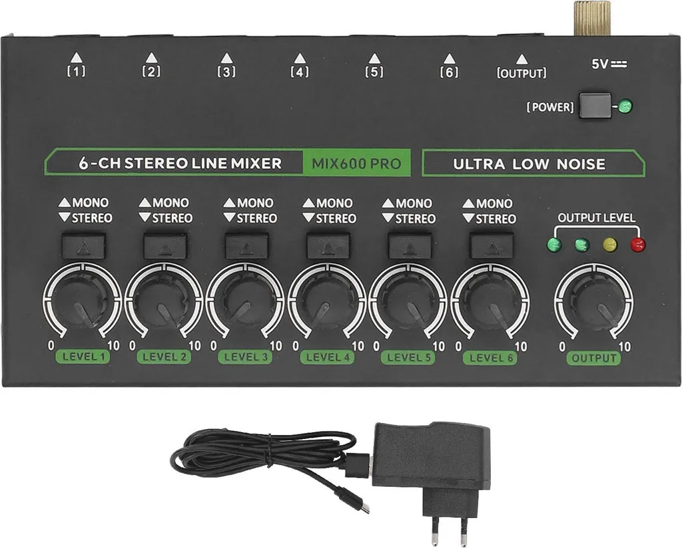Viewport: 682px width, 548px height.
Task: Toggle channel 6 MONO/STEREO switch
Action: (x=491, y=247)
